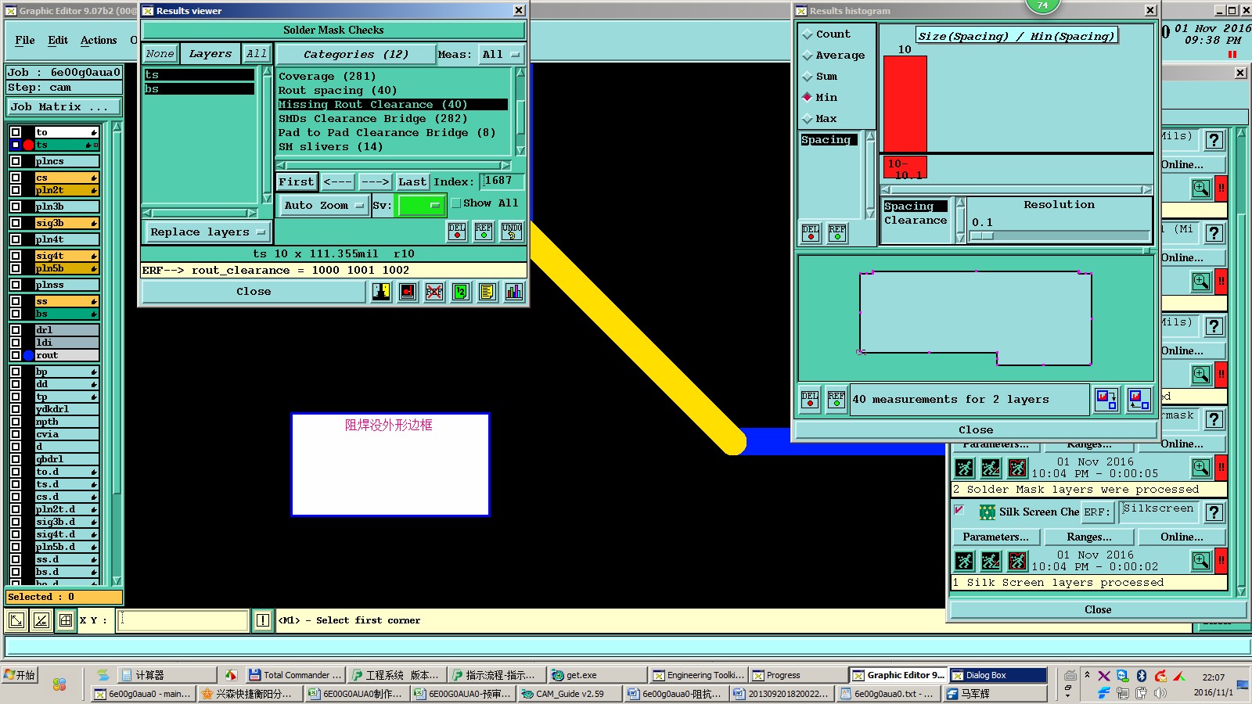1252x704 pixels.
Task: Click the red 10-10.1 range swatch
Action: 904,167
